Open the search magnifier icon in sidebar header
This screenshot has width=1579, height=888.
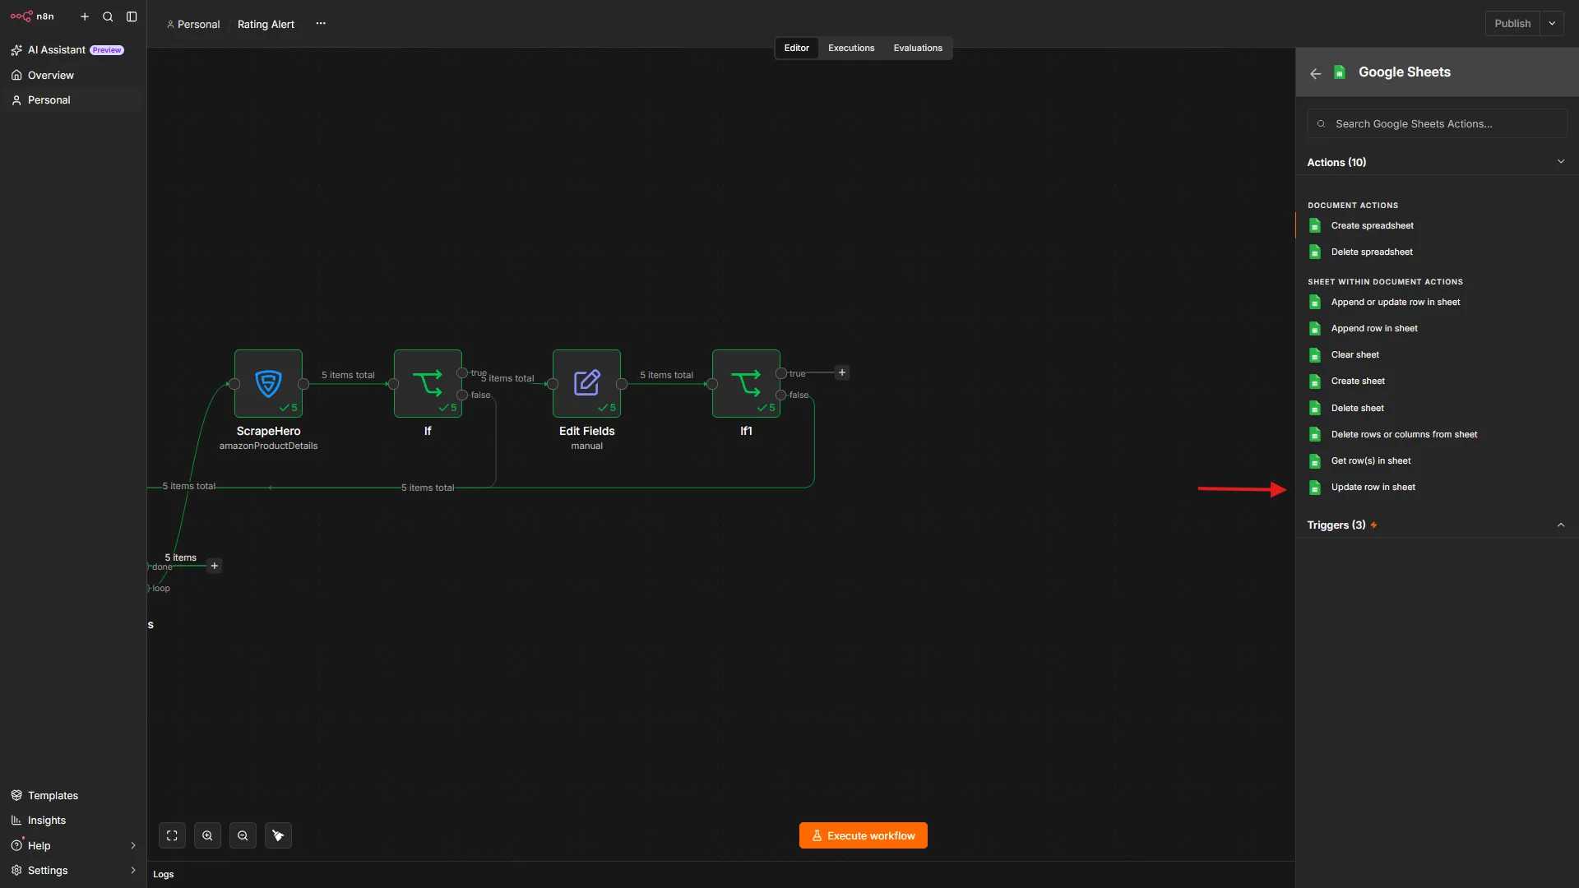(108, 16)
